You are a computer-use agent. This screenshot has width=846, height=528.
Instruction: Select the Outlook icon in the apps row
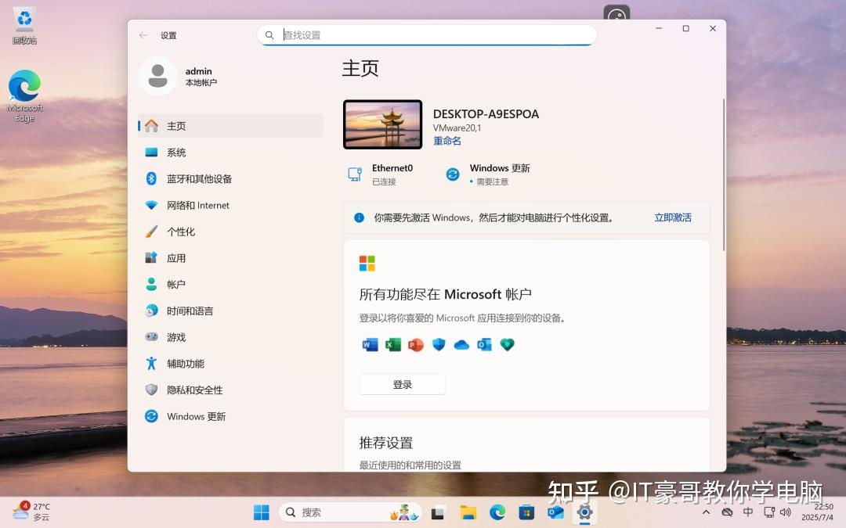pyautogui.click(x=485, y=344)
